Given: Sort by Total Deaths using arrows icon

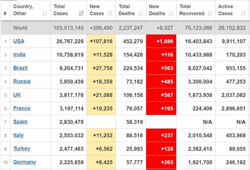Looking at the screenshot, I should (x=140, y=13).
